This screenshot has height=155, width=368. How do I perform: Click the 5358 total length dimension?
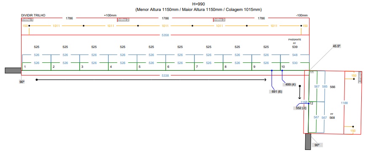pyautogui.click(x=165, y=35)
